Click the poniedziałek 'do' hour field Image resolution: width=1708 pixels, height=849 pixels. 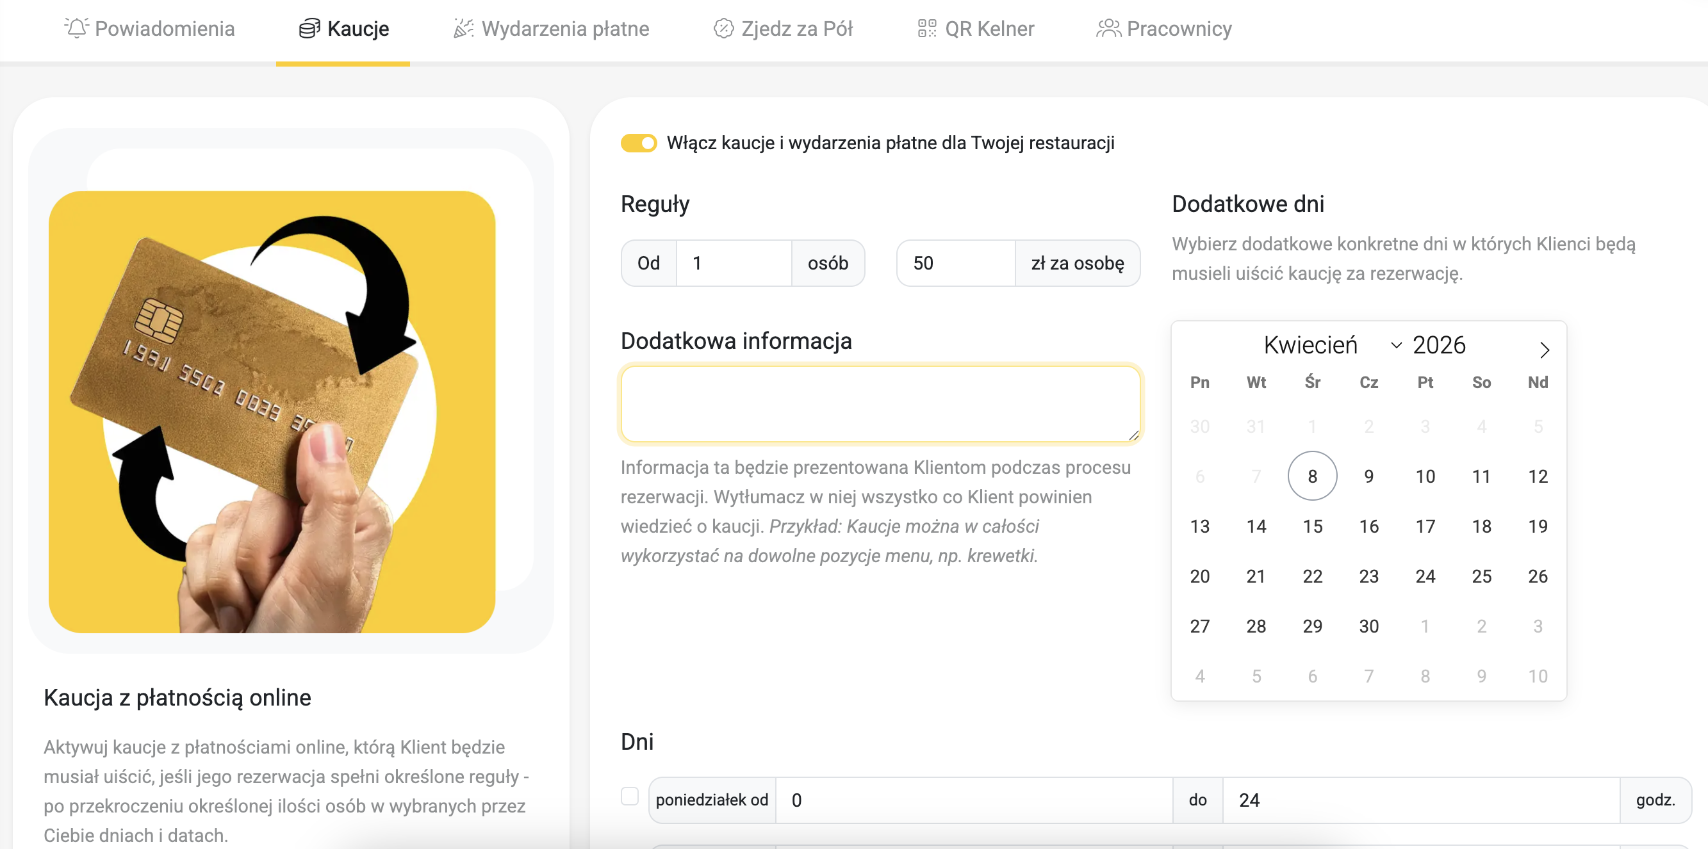(x=1420, y=800)
